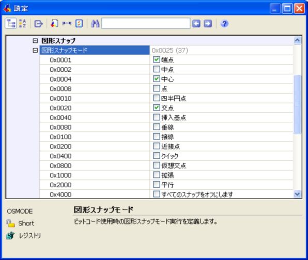Screen dimensions: 308x260
Task: Select the alphabetical A-Z sort icon
Action: pos(23,24)
